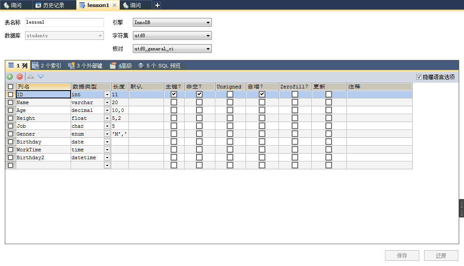Viewport: 464px width, 266px height.
Task: Open the 4高级 tab
Action: click(121, 66)
